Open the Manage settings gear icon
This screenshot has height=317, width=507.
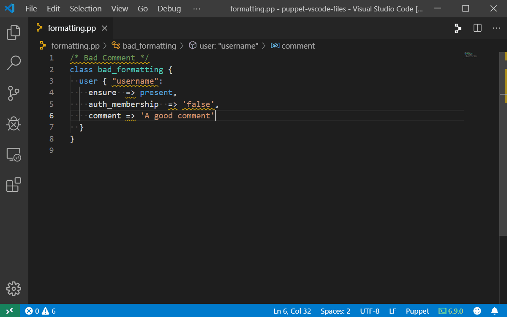[14, 289]
